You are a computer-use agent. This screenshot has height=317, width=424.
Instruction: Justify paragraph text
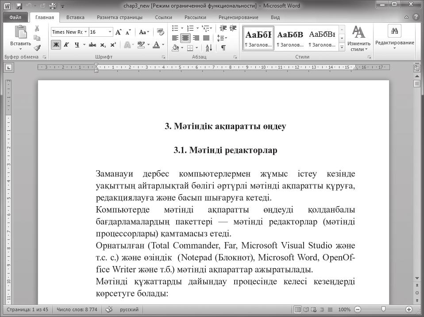coord(206,38)
